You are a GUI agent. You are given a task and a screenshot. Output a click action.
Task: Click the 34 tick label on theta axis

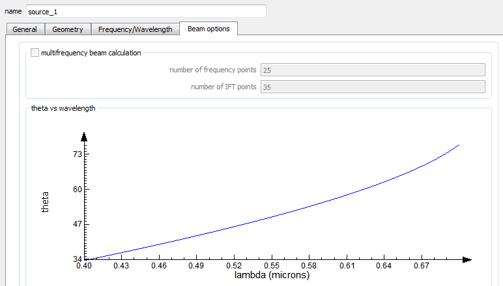[78, 259]
